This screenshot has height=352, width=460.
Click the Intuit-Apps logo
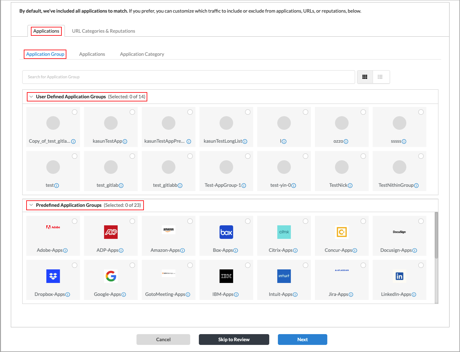tap(284, 276)
